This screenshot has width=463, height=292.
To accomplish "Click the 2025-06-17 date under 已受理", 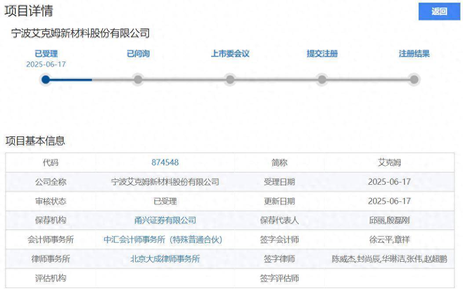I will click(x=46, y=64).
